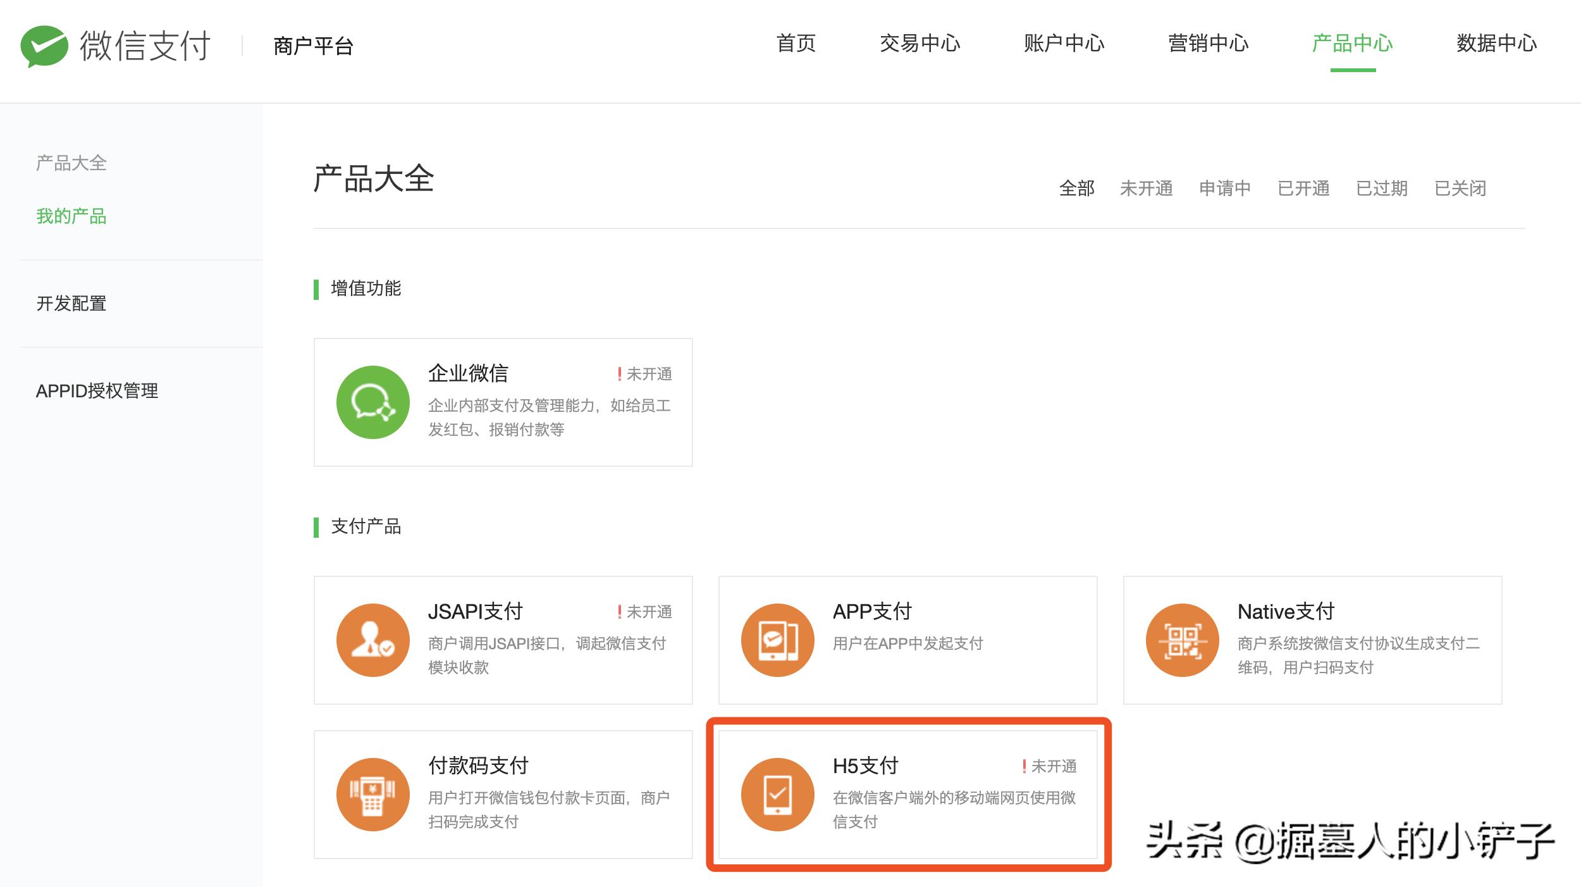The image size is (1581, 887).
Task: Open the APP支付 mobile phone icon
Action: click(x=778, y=640)
